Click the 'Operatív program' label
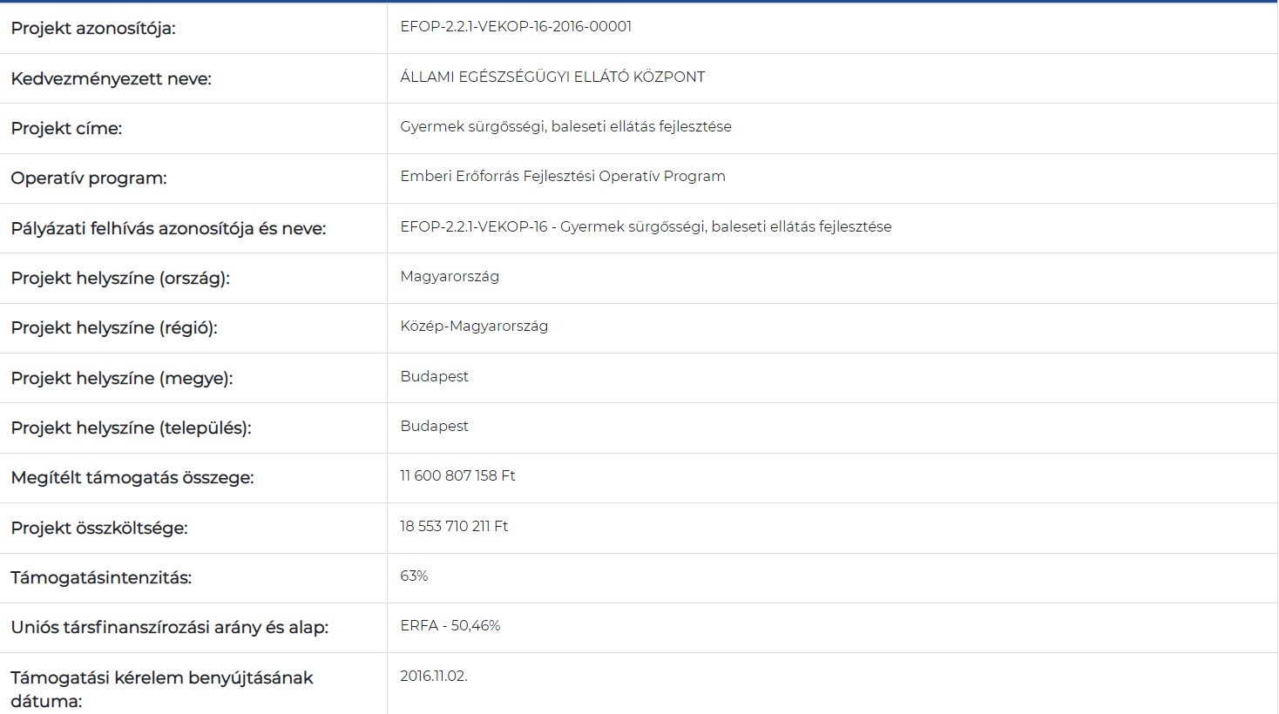Image resolution: width=1279 pixels, height=714 pixels. (x=89, y=178)
